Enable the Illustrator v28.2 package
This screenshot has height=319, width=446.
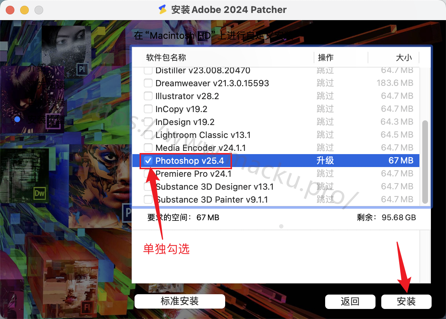pyautogui.click(x=148, y=96)
